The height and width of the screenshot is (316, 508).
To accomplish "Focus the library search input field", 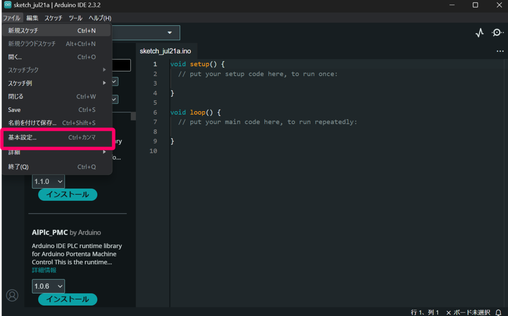I will (x=122, y=65).
